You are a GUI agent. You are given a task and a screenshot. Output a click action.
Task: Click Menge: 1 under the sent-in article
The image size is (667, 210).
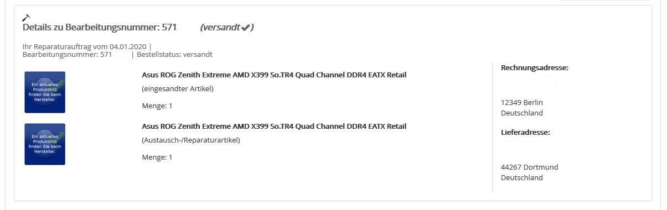tap(157, 106)
